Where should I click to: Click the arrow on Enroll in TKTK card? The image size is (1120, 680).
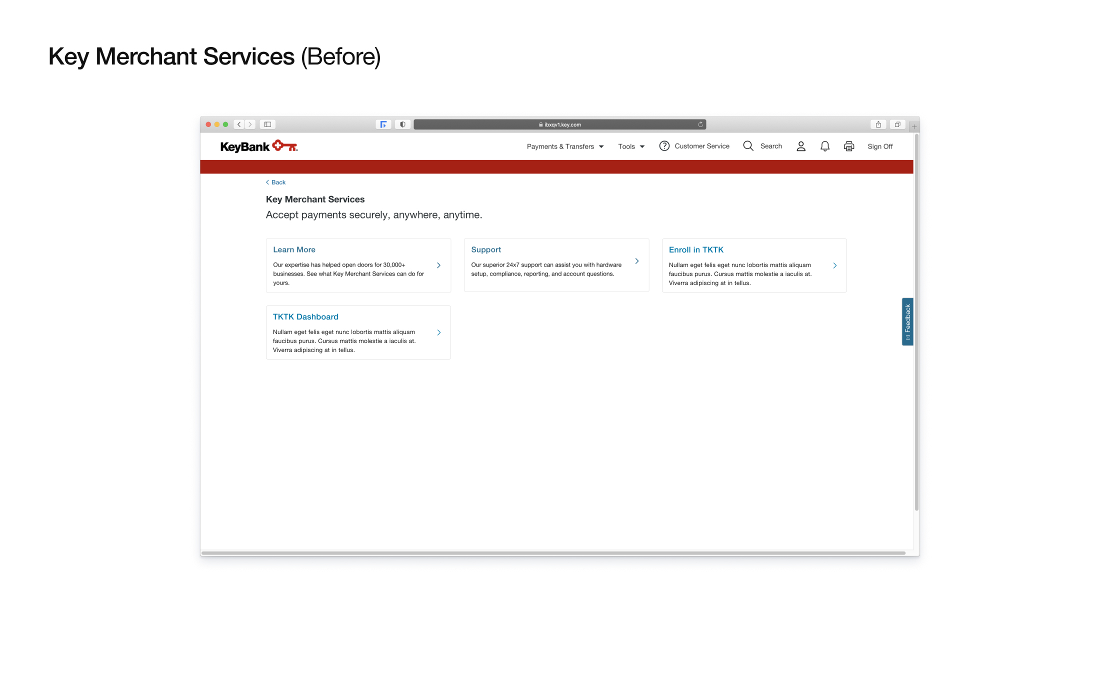coord(835,265)
